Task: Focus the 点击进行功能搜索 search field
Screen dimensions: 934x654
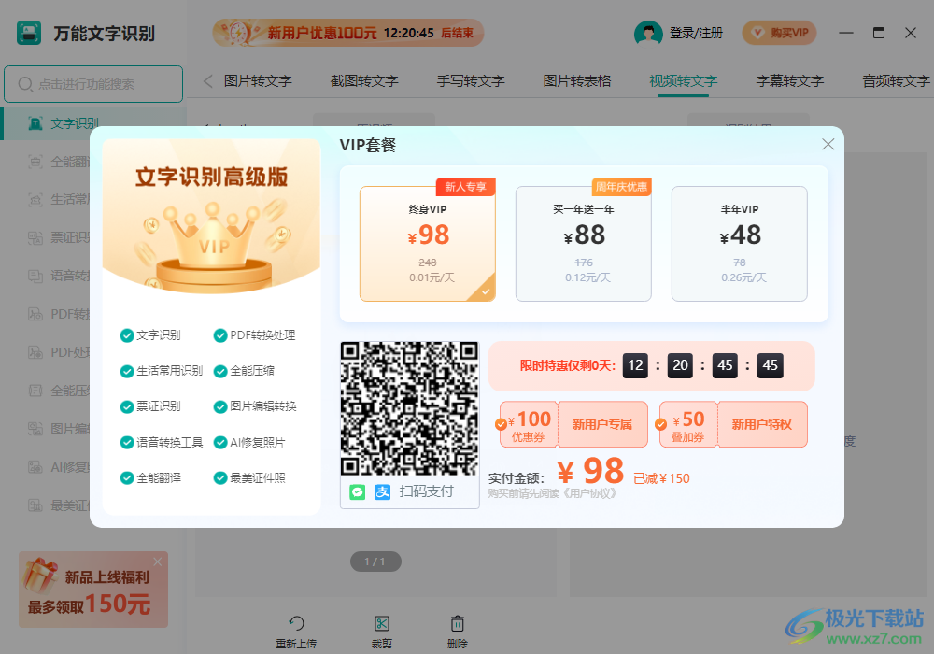Action: click(x=93, y=84)
